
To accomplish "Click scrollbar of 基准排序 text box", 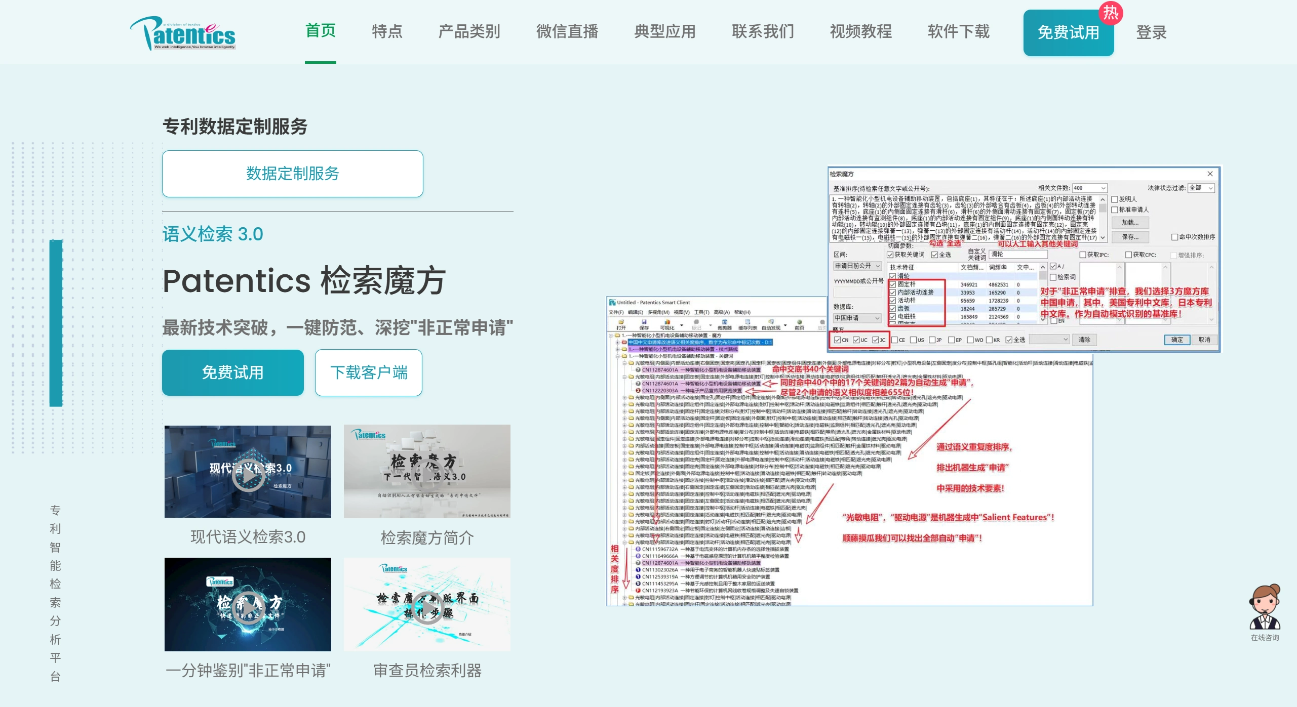I will 1103,218.
